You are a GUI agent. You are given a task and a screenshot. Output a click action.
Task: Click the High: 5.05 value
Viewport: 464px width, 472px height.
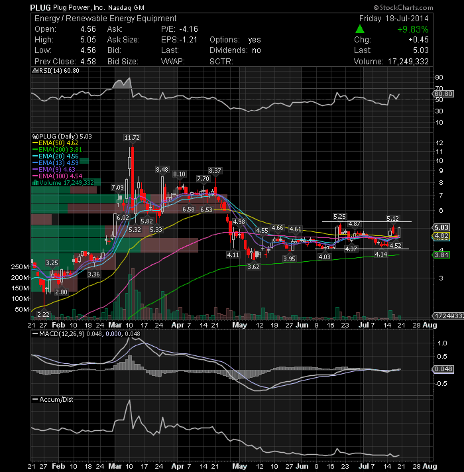click(x=65, y=40)
